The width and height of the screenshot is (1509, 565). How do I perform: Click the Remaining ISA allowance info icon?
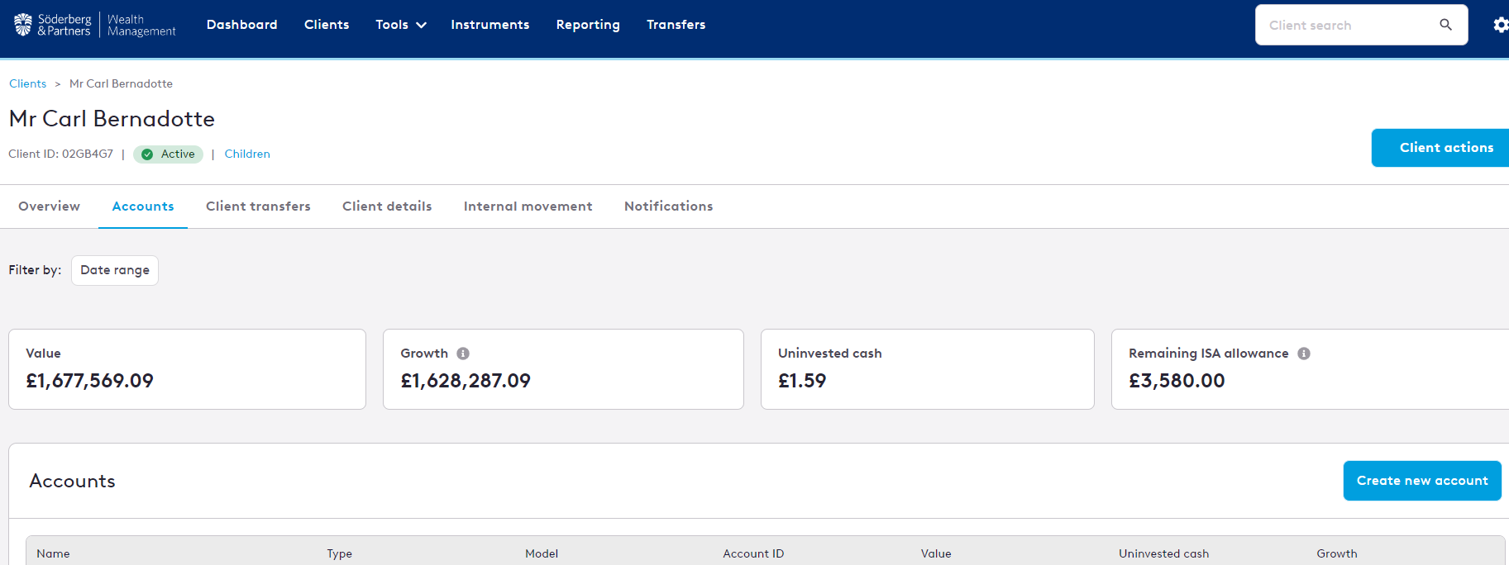[x=1304, y=354]
